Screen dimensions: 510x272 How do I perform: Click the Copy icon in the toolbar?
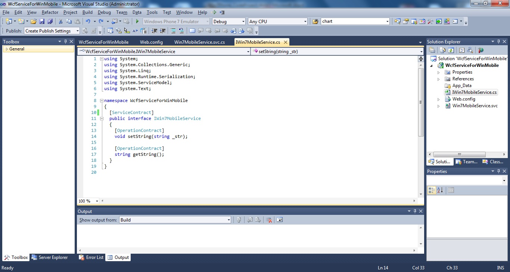(69, 21)
